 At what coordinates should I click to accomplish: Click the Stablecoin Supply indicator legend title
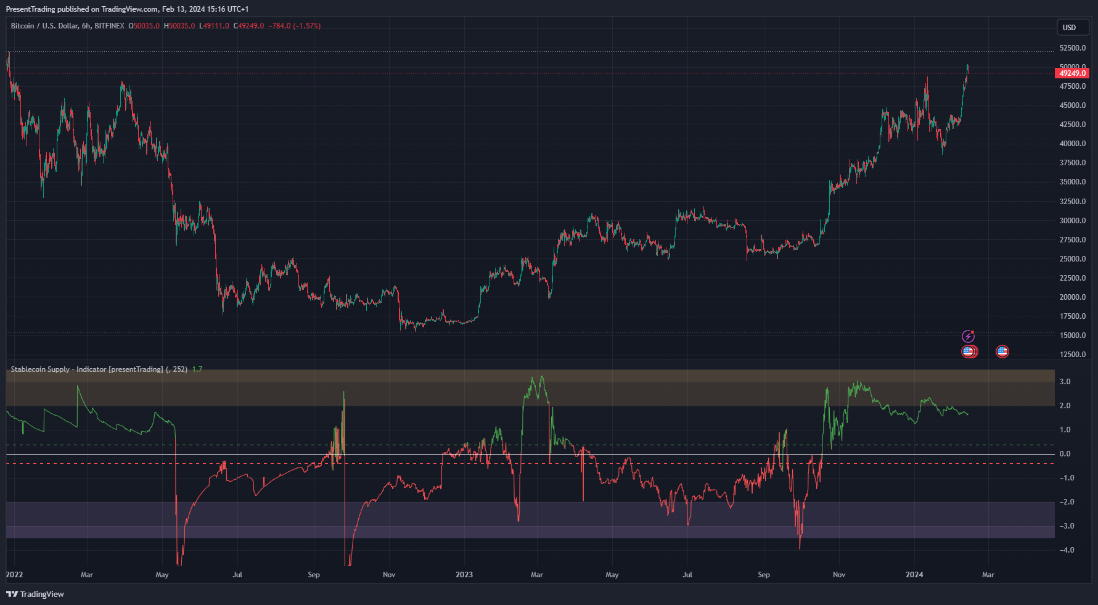pos(99,369)
